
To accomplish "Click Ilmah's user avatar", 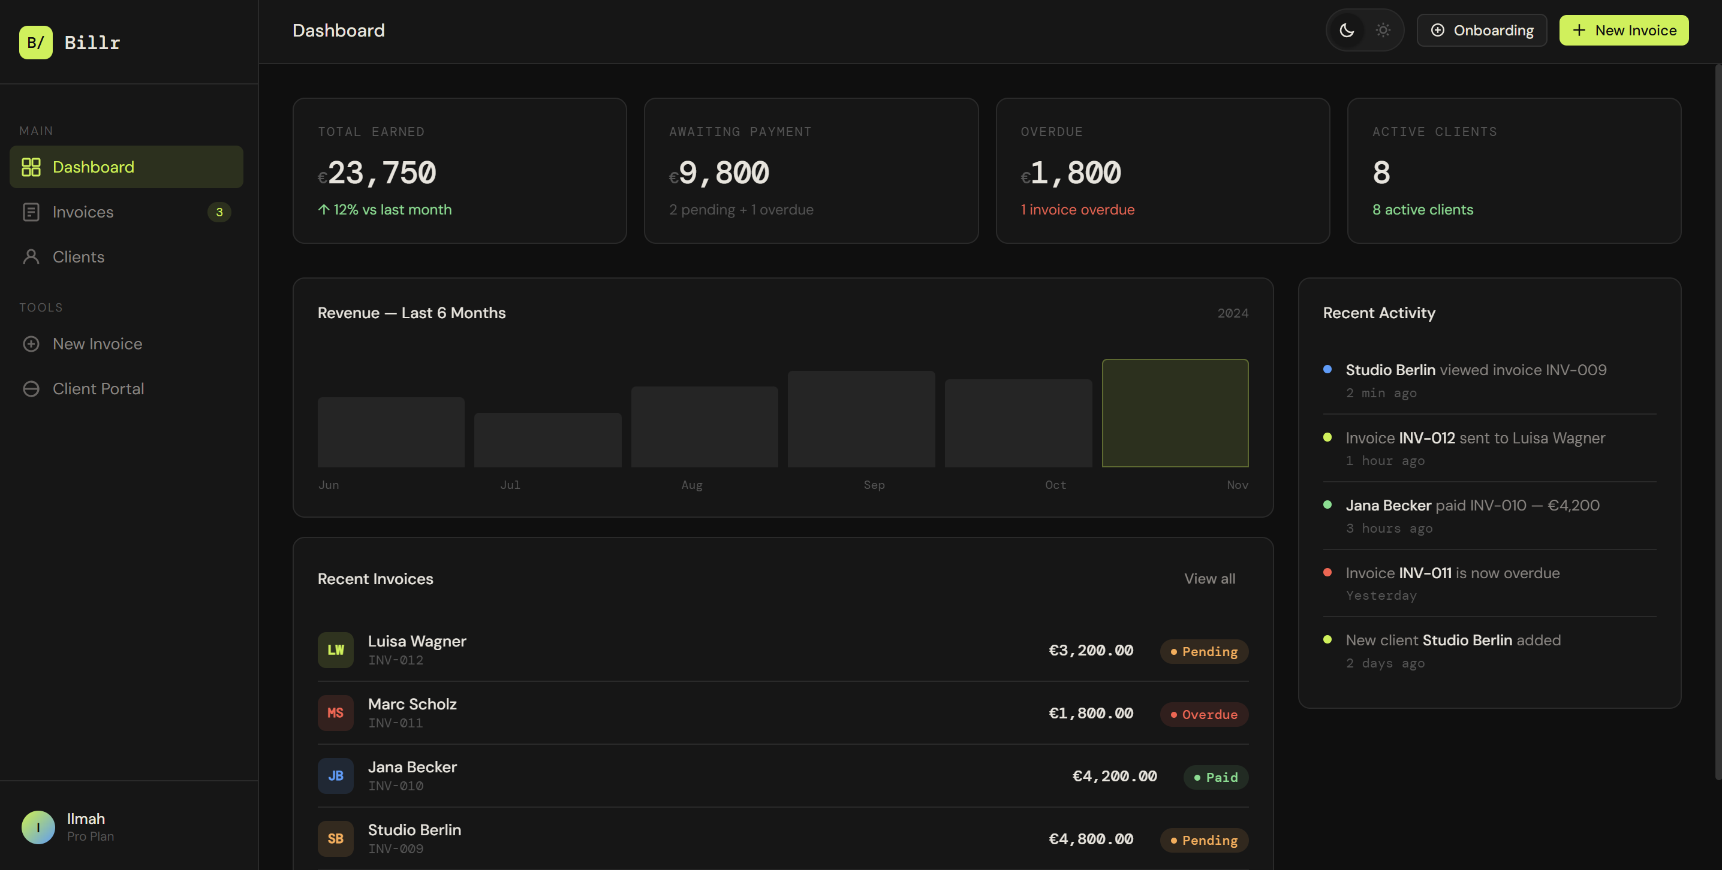I will pos(38,827).
